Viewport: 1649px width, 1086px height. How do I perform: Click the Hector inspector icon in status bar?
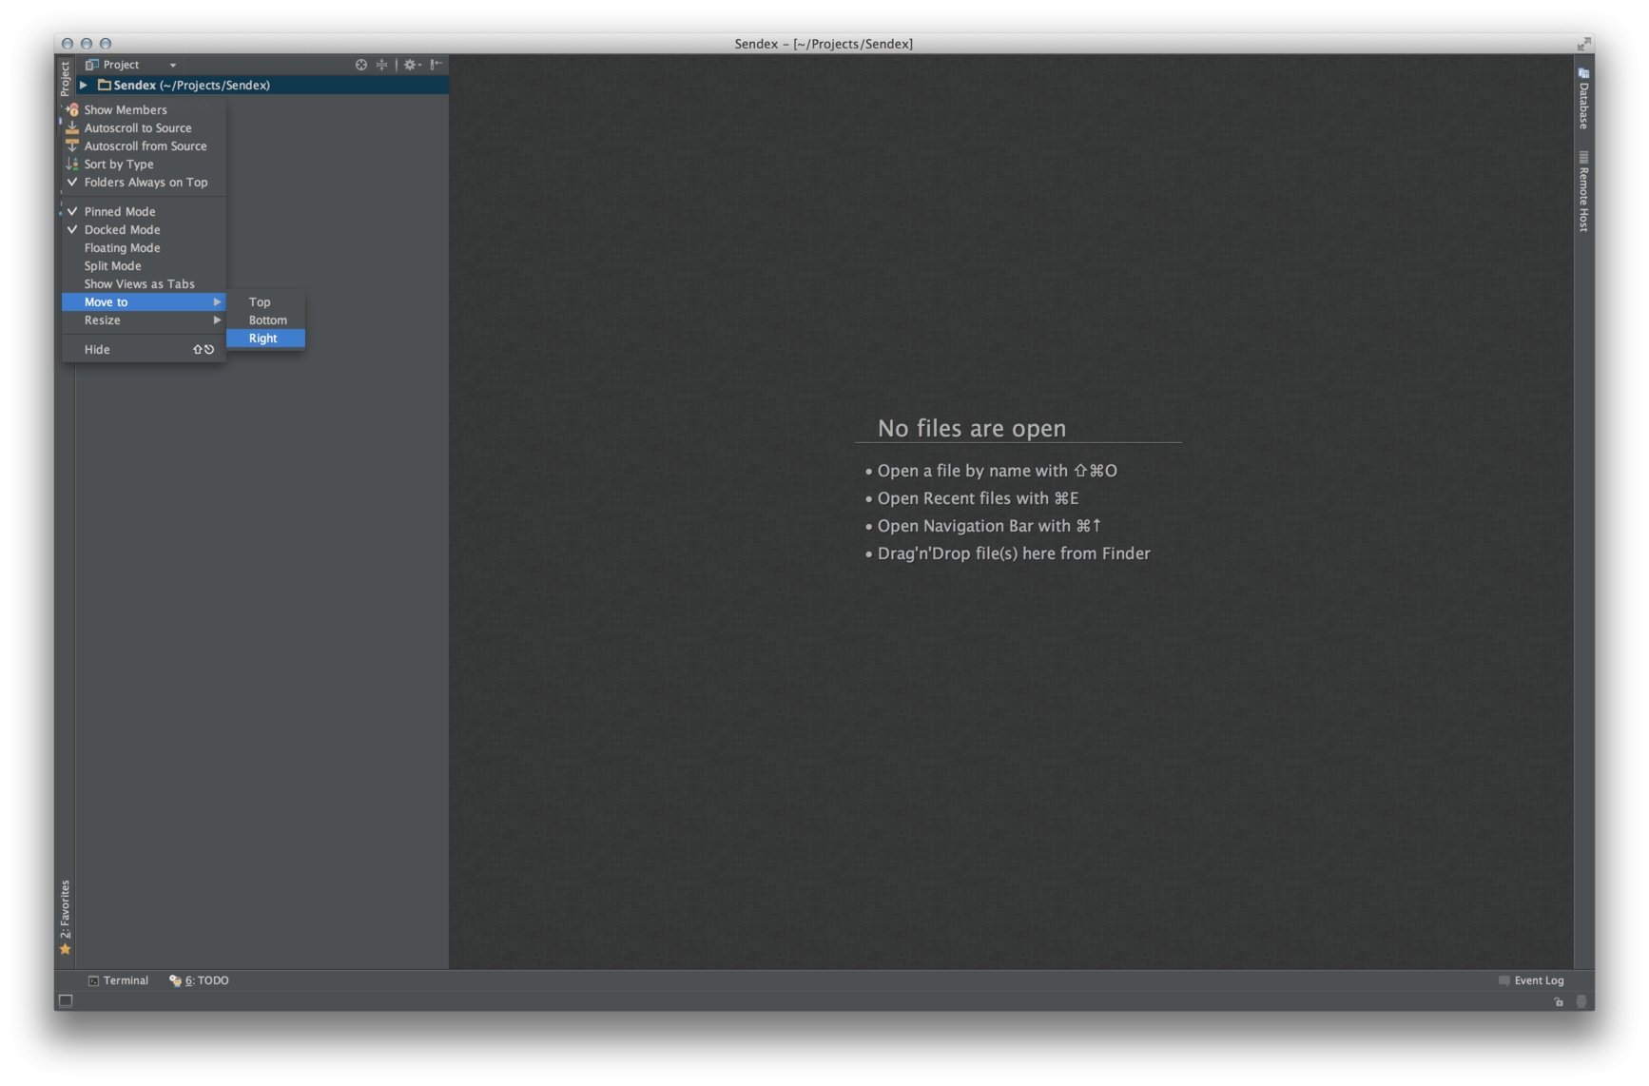point(1581,1001)
